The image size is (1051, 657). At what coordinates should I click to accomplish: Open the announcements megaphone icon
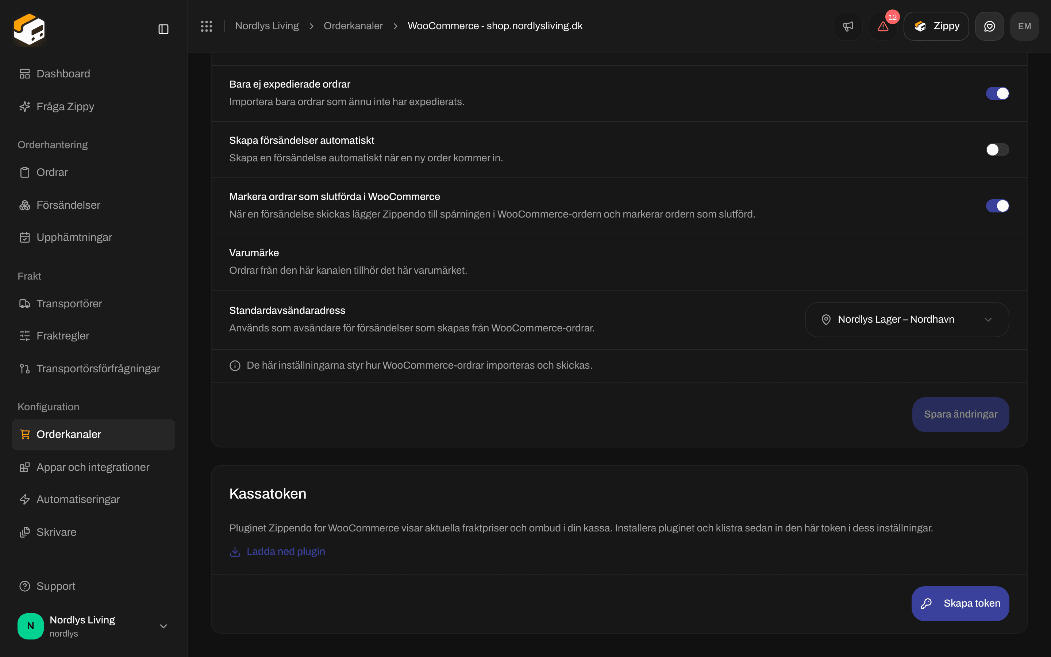tap(848, 26)
